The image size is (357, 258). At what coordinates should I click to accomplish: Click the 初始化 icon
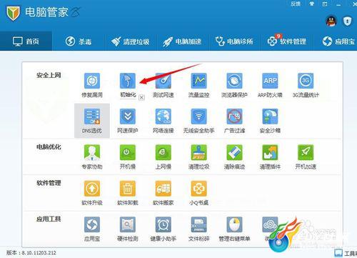pyautogui.click(x=128, y=81)
